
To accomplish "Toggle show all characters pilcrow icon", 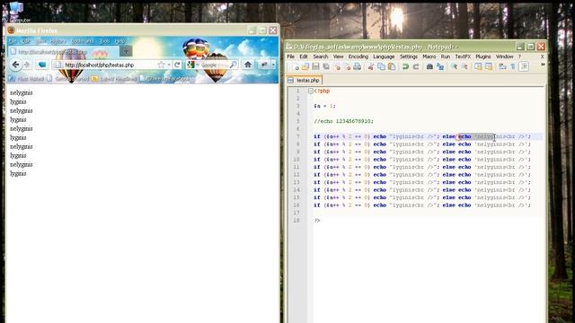I will coord(513,67).
